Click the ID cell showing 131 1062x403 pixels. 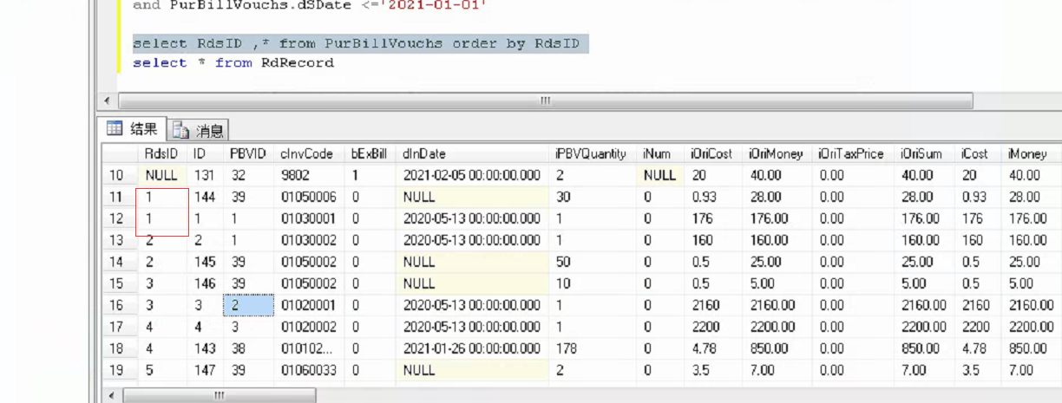[x=206, y=175]
